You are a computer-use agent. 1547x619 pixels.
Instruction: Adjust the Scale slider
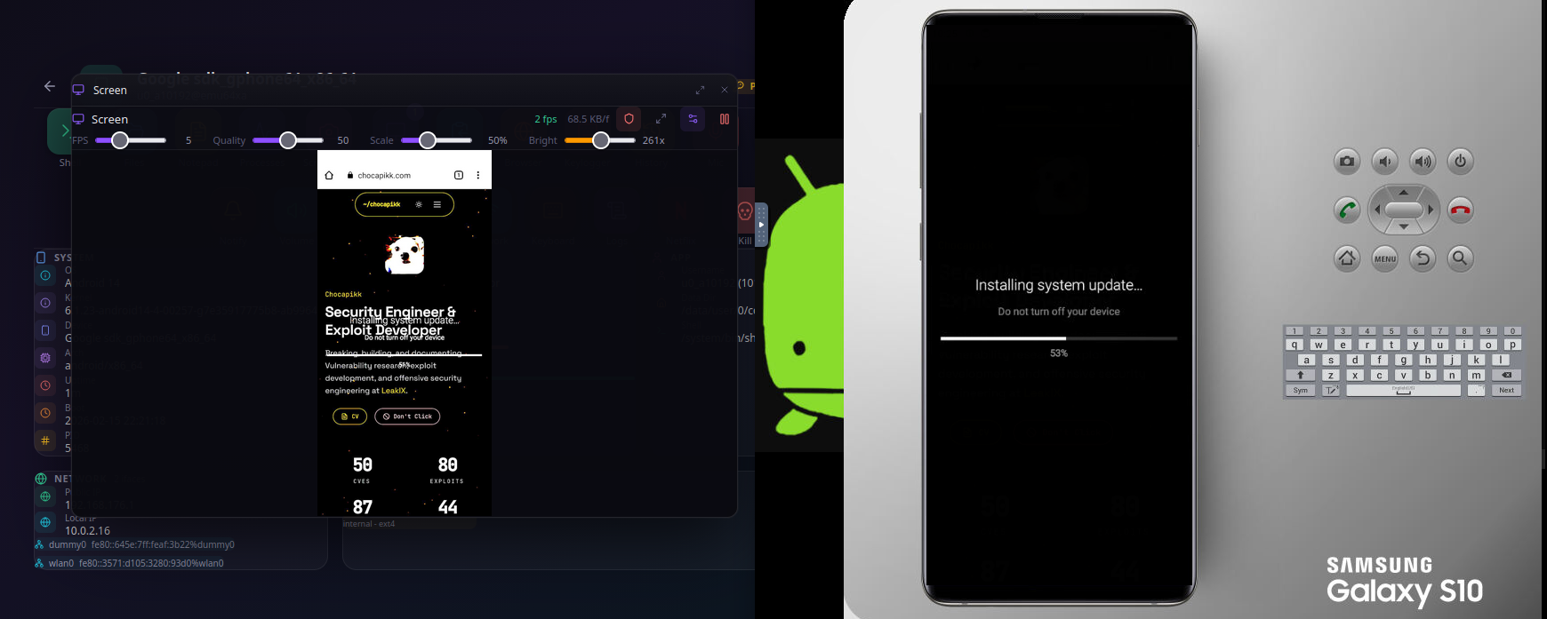[436, 140]
